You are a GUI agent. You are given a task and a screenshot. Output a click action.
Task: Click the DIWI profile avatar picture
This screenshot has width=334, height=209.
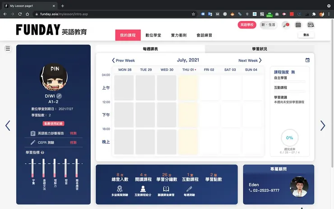54,77
